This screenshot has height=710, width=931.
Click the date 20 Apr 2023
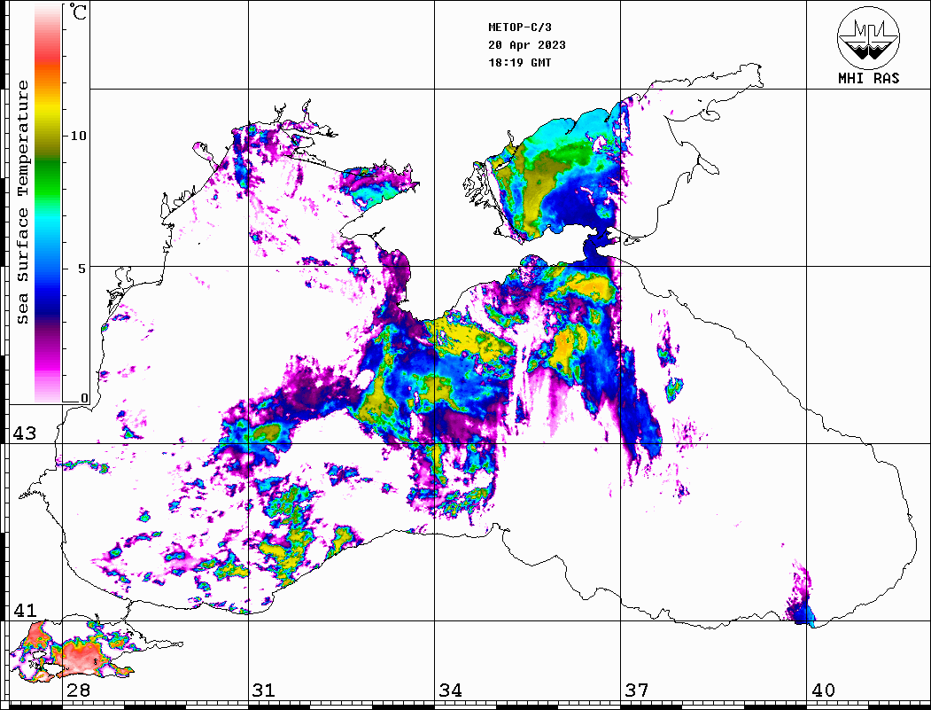click(x=527, y=45)
